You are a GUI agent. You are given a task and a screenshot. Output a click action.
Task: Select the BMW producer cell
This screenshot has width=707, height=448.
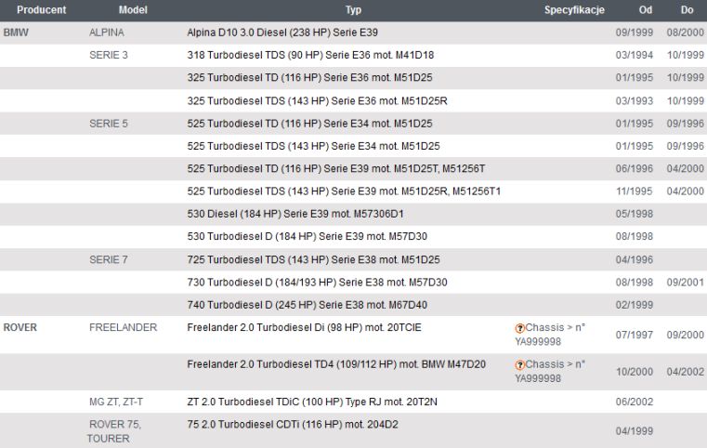coord(16,33)
